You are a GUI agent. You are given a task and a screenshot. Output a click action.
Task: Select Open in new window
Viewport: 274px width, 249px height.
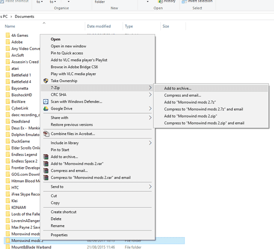click(69, 46)
